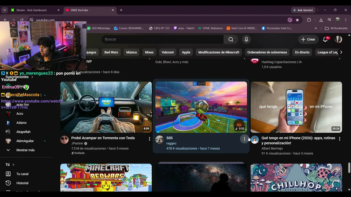Click the Crear button
The image size is (351, 197).
[308, 39]
